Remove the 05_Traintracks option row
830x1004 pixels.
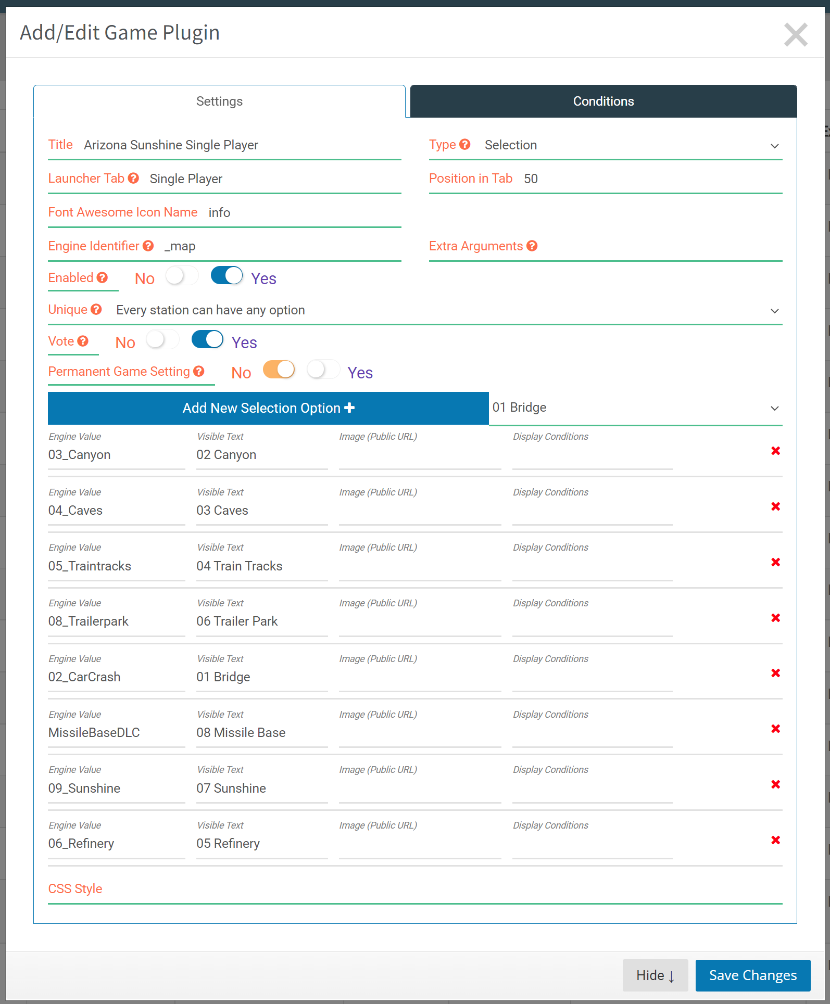click(x=775, y=562)
